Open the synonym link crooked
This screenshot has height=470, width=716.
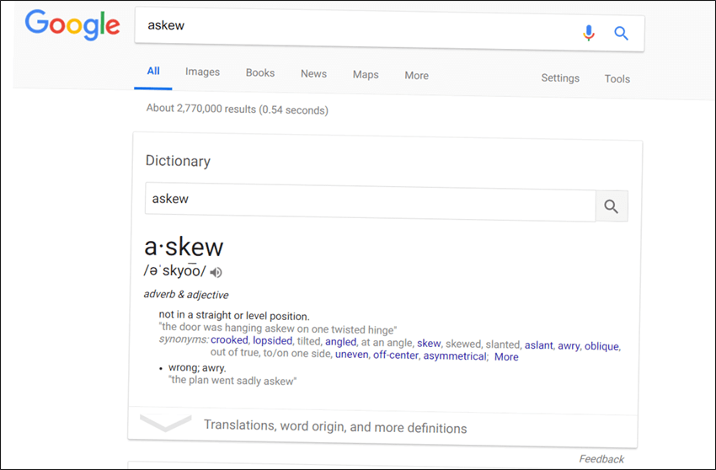(229, 340)
